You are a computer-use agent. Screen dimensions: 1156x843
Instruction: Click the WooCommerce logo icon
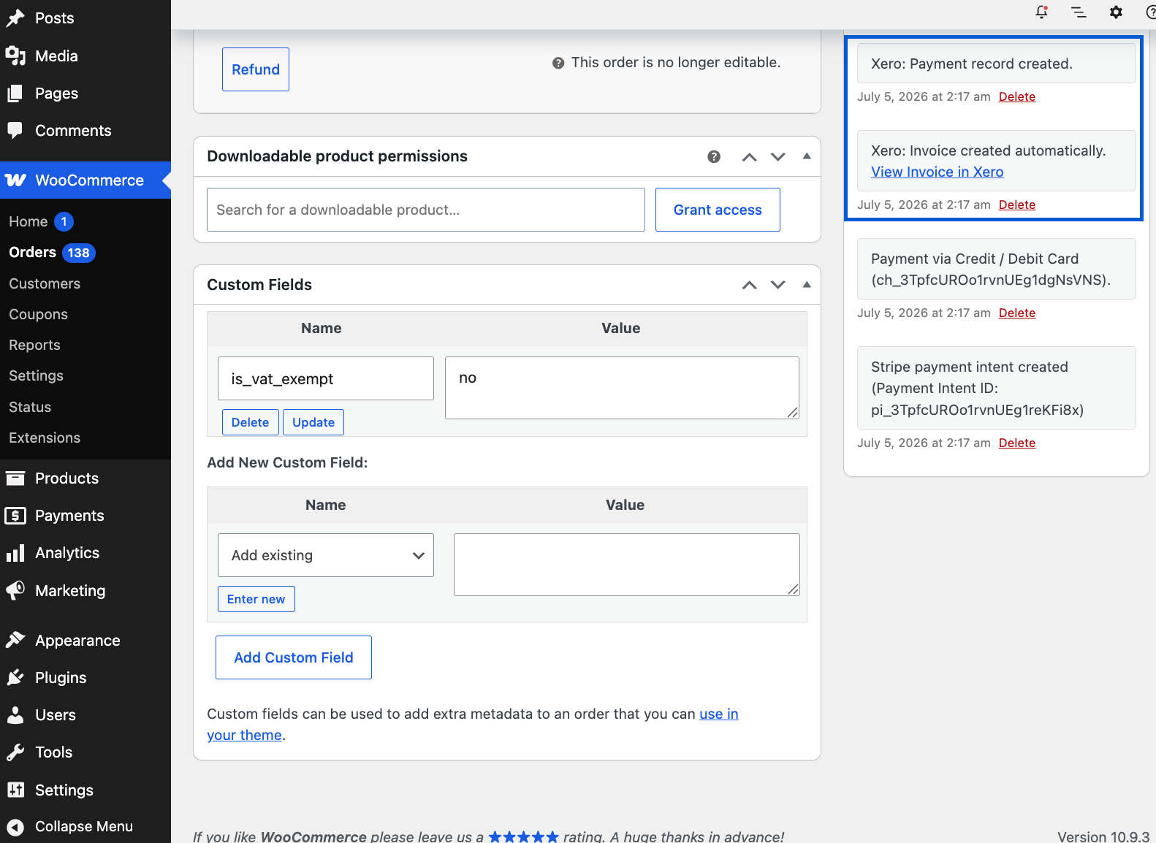coord(15,180)
